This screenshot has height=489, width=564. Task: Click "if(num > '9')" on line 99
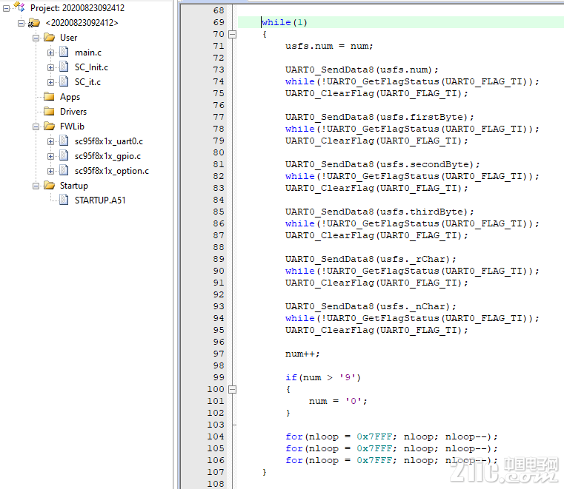[x=323, y=377]
